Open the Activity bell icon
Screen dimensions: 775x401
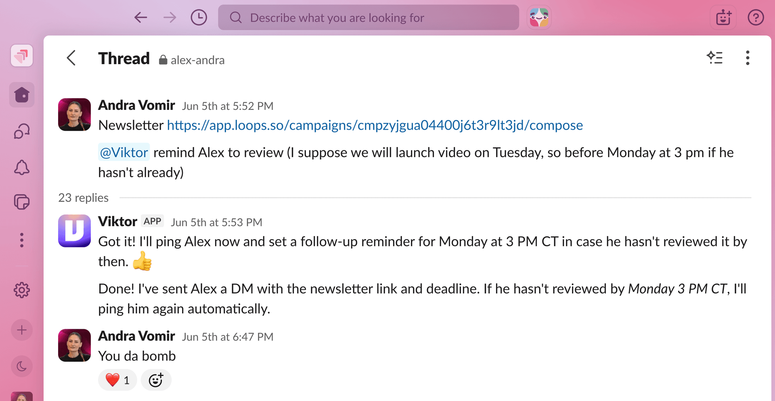[22, 167]
